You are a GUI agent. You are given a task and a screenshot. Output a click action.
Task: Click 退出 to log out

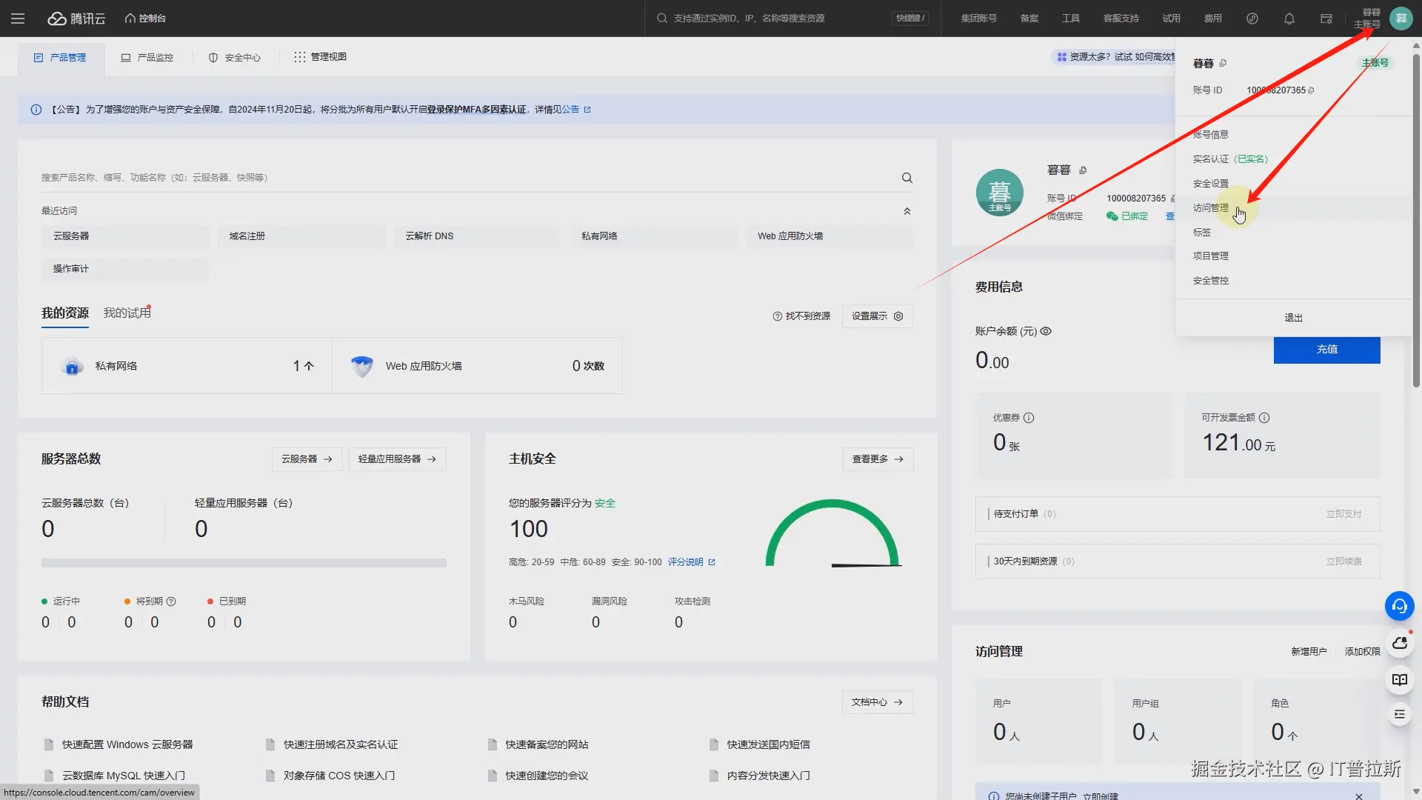pyautogui.click(x=1292, y=318)
